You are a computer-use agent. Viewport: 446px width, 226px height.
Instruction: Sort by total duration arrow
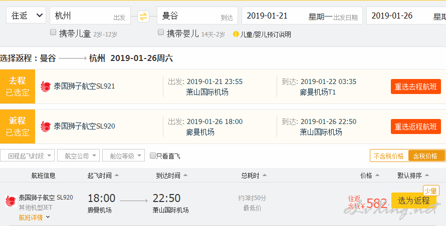[265, 175]
